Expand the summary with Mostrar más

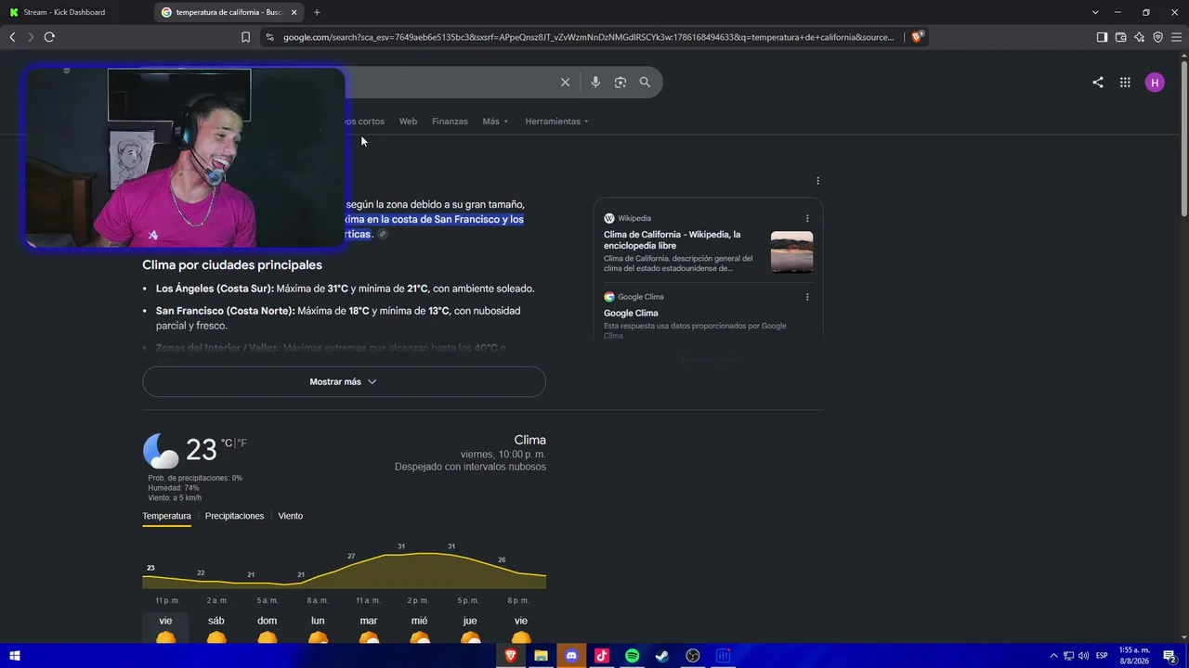344,382
